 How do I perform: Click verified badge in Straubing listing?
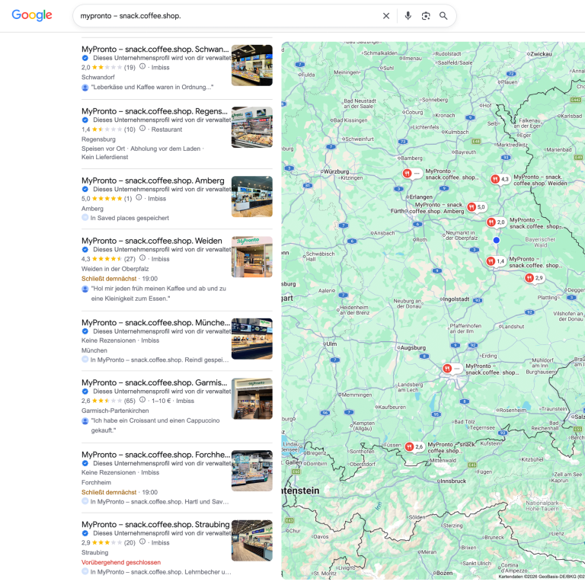click(85, 533)
